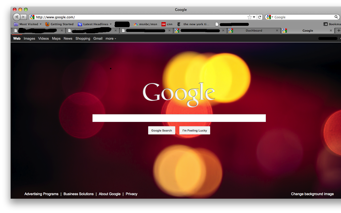Image resolution: width=341 pixels, height=213 pixels.
Task: Open the msnbc/msn bookmark
Action: [145, 24]
